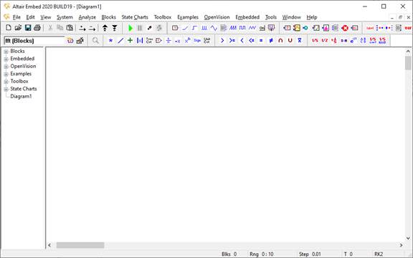
Task: Expand the Toolbox tree node
Action: (6, 82)
